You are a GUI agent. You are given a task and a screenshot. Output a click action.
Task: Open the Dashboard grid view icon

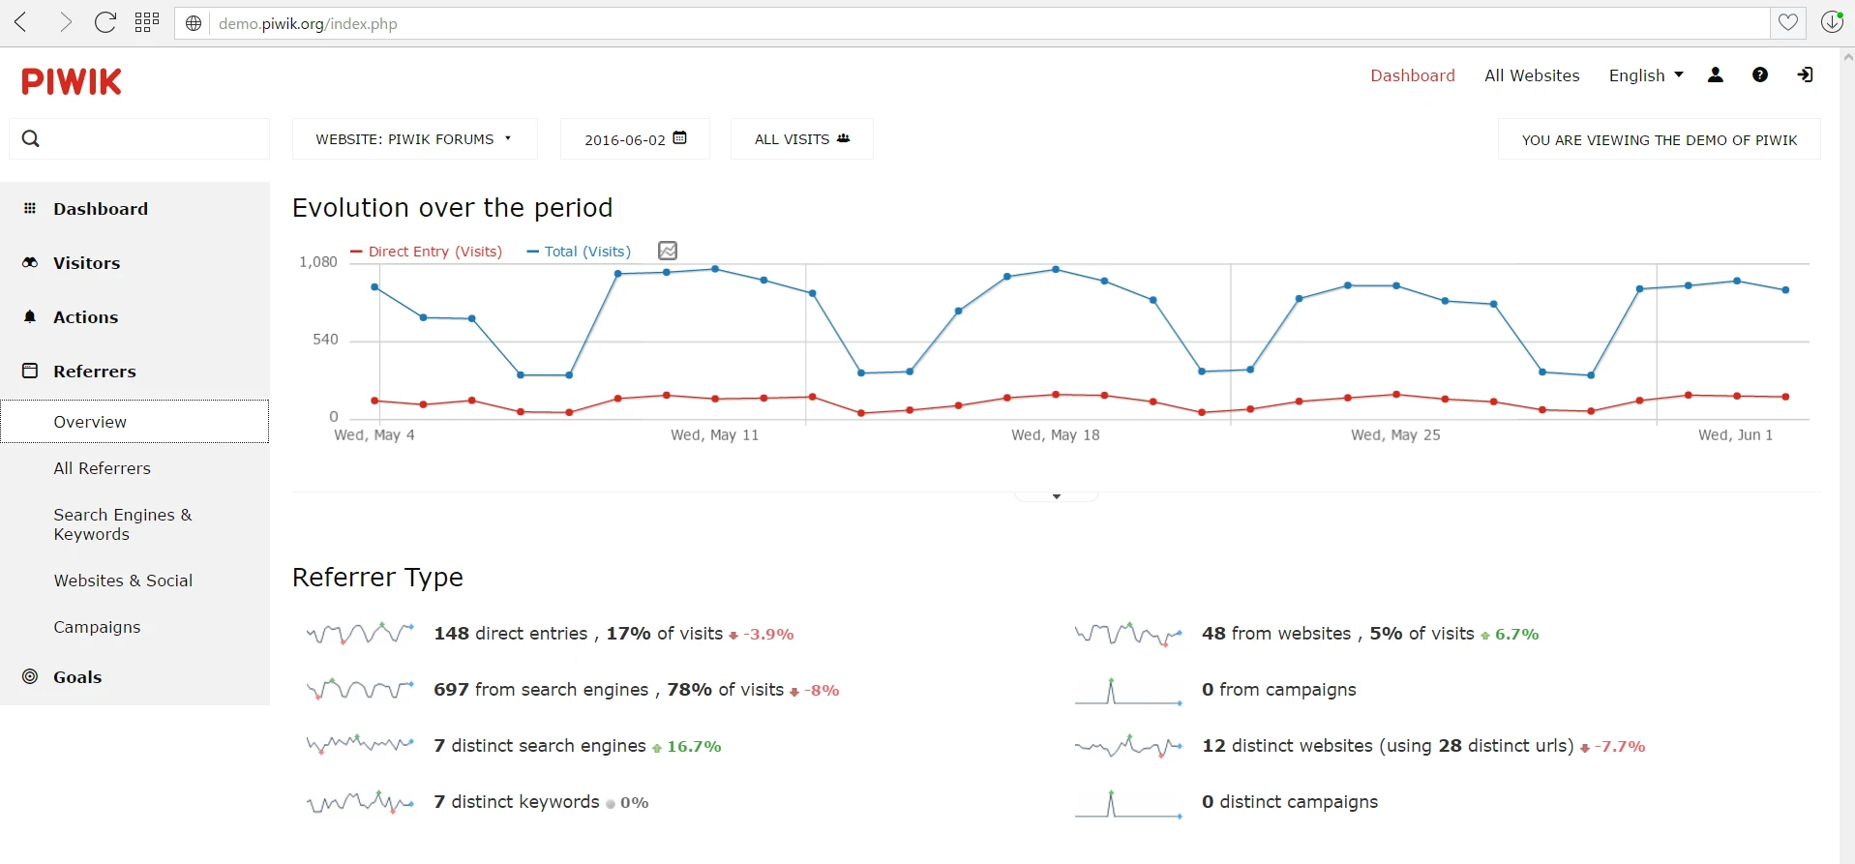coord(146,22)
